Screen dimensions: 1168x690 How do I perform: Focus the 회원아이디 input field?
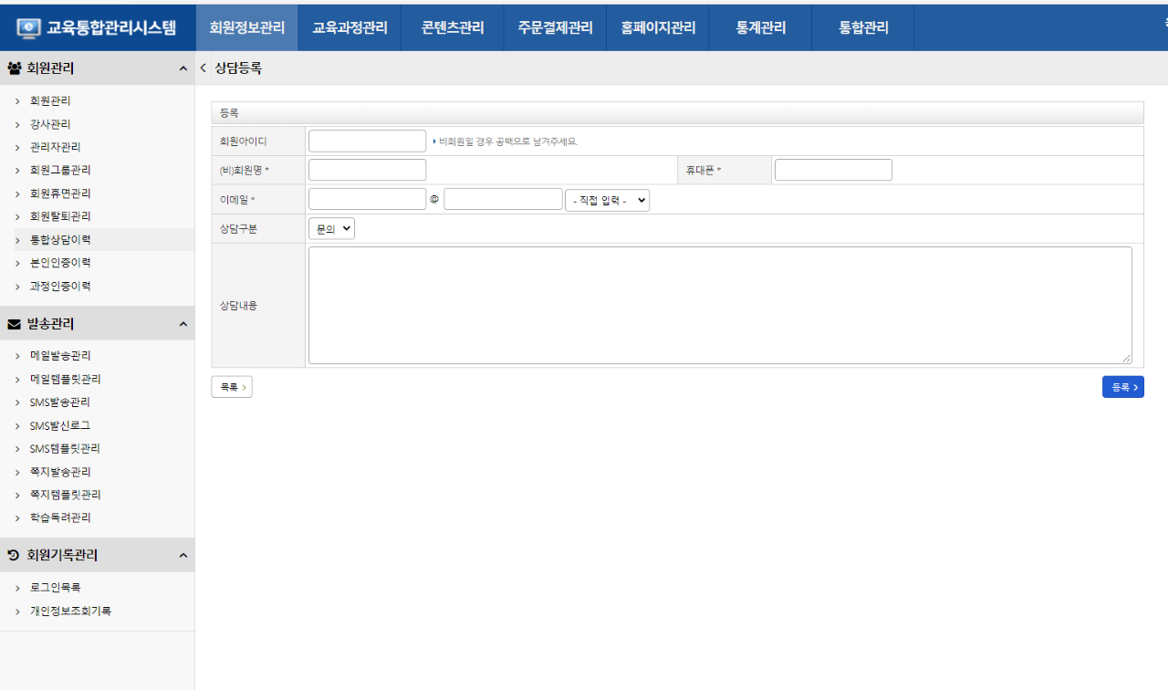click(x=367, y=141)
